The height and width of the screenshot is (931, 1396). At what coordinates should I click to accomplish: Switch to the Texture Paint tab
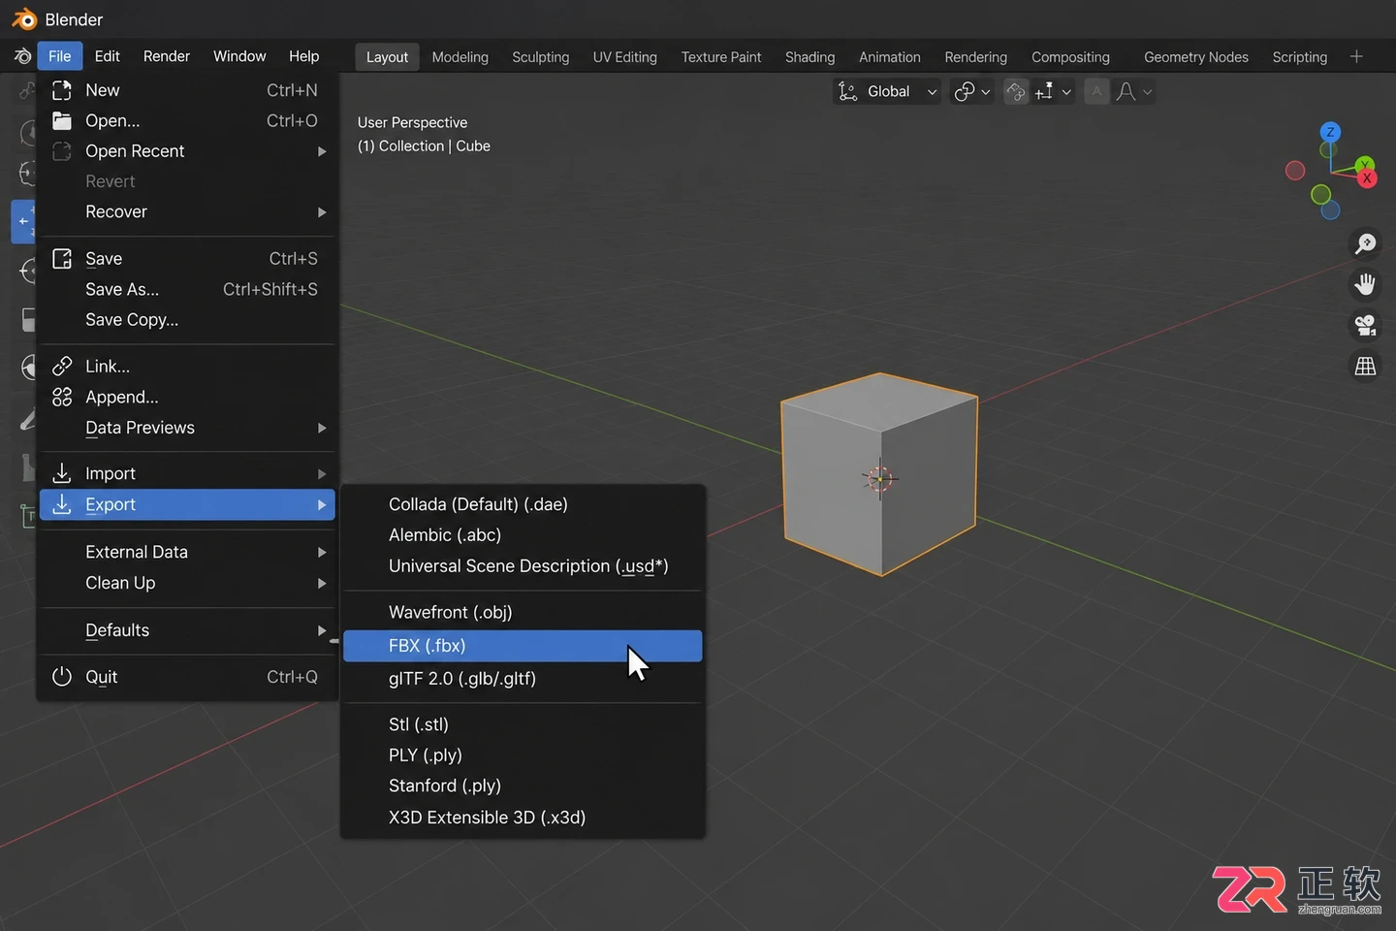tap(721, 57)
